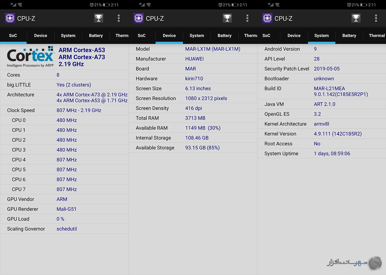Tap GPU Renderer value 'Mali-G51'
The height and width of the screenshot is (275, 386).
point(66,209)
